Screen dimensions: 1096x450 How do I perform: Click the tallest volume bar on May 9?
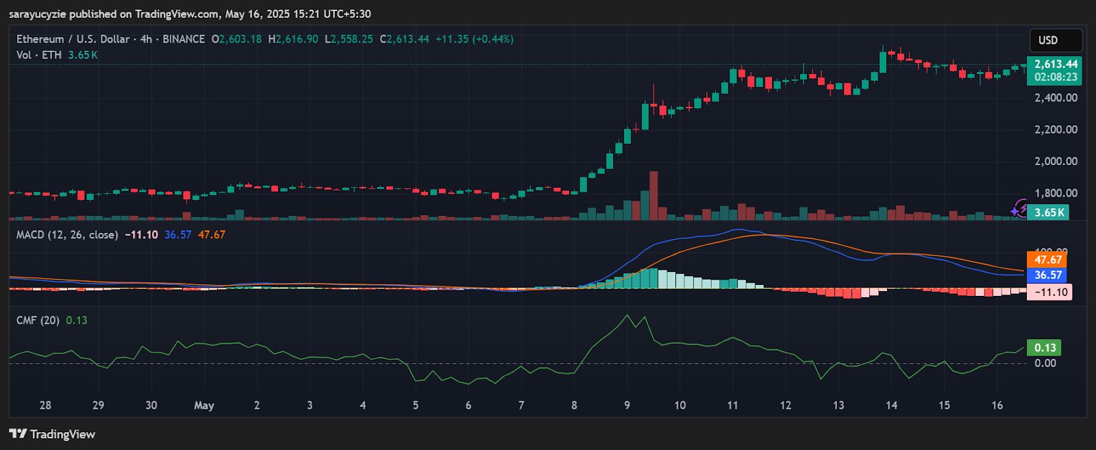653,195
